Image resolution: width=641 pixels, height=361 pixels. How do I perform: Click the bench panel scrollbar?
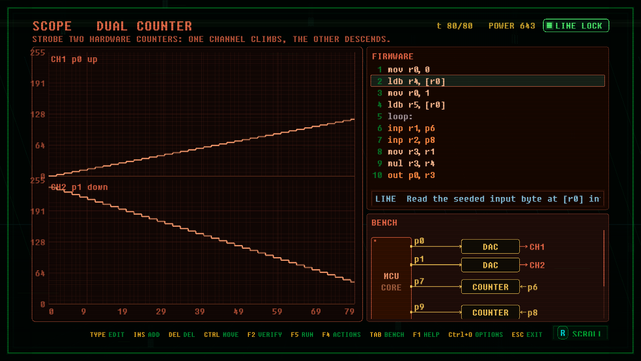point(604,258)
